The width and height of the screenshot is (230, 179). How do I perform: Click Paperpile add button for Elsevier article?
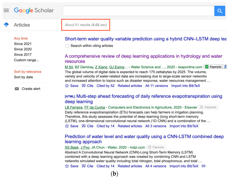[x=208, y=107]
